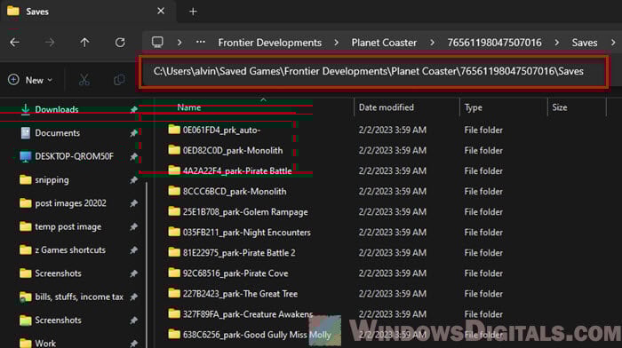Select the Saves window tab
622x348 pixels.
click(88, 12)
